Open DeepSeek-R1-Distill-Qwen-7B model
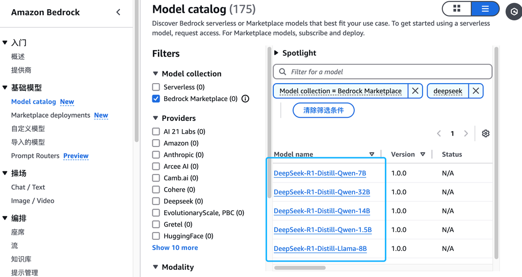This screenshot has height=277, width=522. coord(320,173)
